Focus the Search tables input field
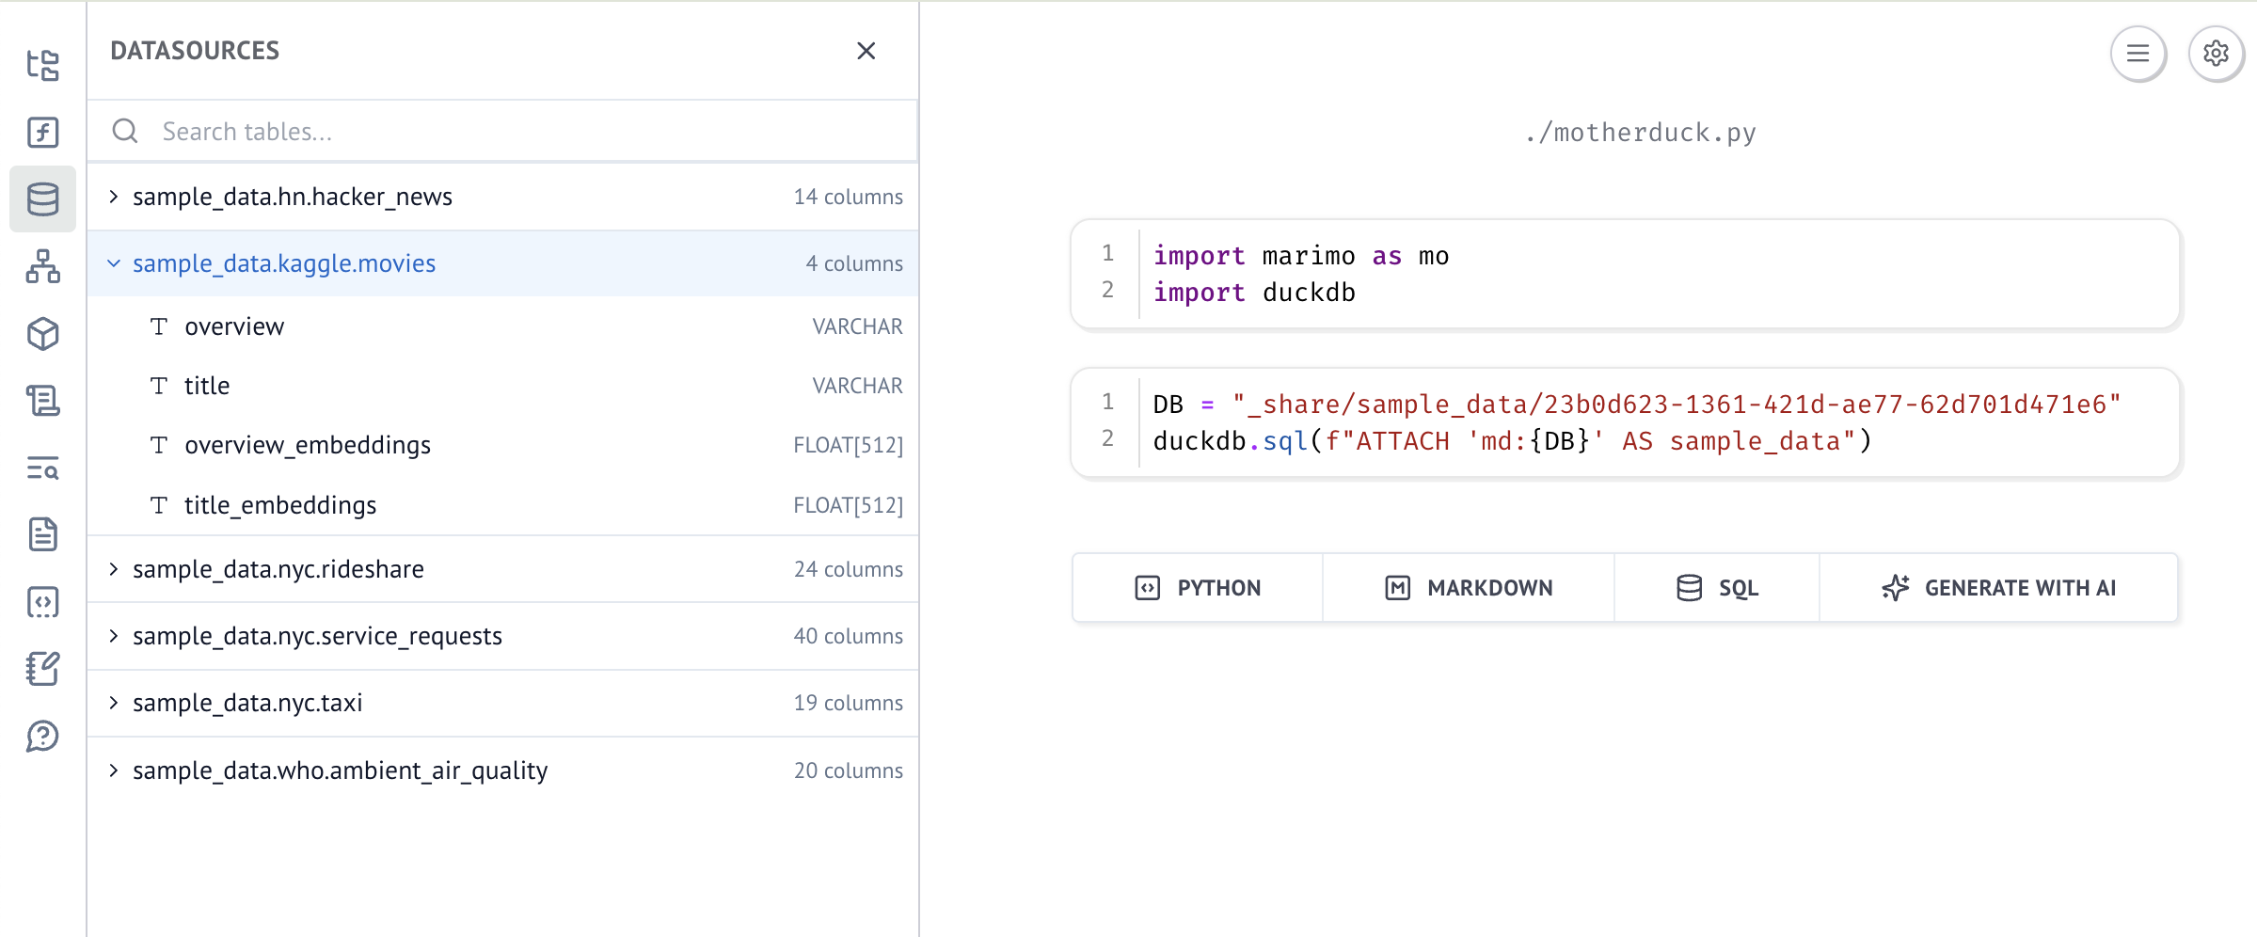This screenshot has height=937, width=2257. [527, 132]
